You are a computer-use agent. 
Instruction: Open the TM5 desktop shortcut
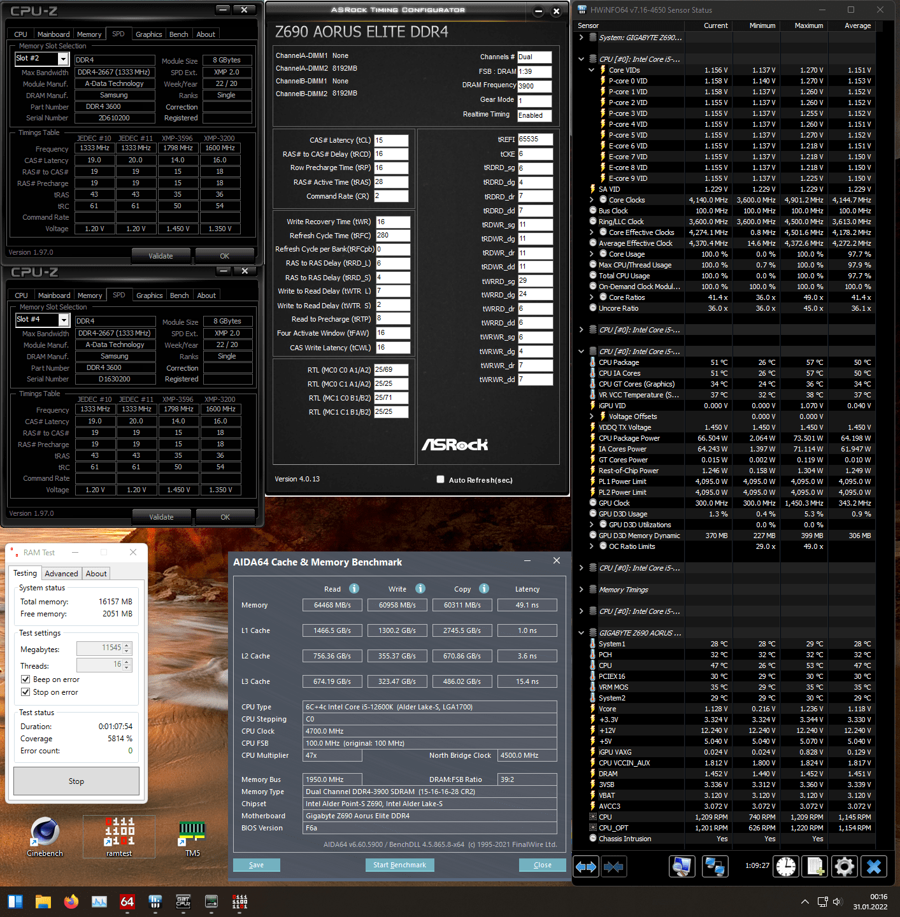pyautogui.click(x=192, y=837)
